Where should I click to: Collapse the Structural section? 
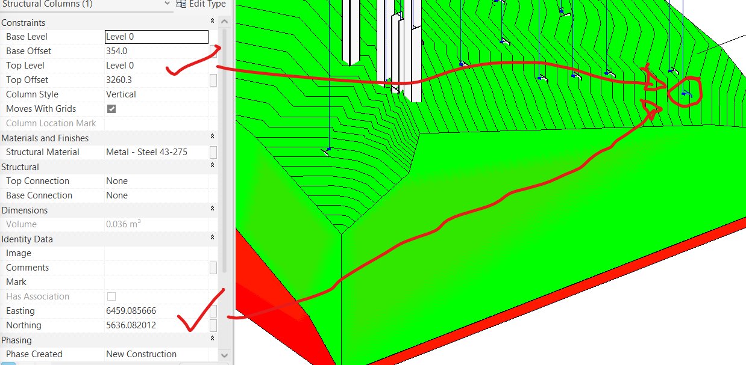(x=212, y=167)
